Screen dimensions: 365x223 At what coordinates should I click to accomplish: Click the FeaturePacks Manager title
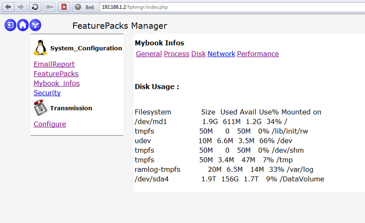click(x=120, y=26)
